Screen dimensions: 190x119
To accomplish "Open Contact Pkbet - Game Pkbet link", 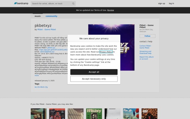I will point(146,47).
